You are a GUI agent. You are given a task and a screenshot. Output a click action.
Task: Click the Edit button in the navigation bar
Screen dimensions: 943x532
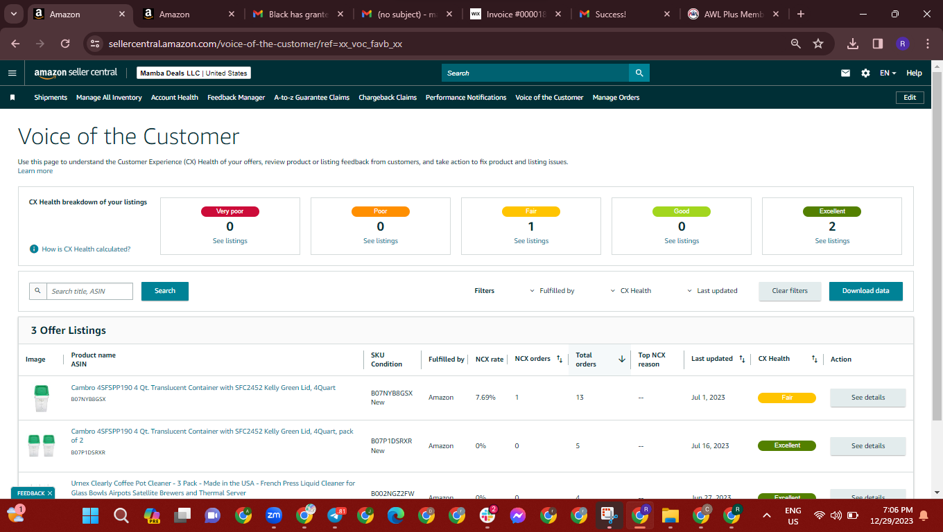pyautogui.click(x=910, y=98)
